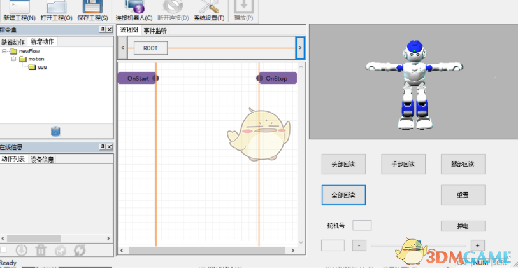
Task: Click the 3D robot model preview
Action: click(414, 85)
